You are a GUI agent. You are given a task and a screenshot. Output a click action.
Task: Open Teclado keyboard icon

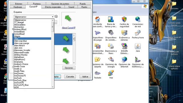pyautogui.click(x=98, y=73)
